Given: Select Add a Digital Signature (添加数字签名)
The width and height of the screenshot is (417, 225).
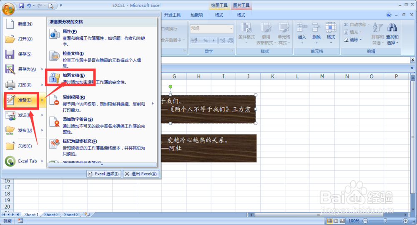Looking at the screenshot, I should 102,125.
